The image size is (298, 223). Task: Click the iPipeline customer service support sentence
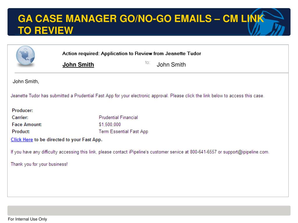coord(140,152)
